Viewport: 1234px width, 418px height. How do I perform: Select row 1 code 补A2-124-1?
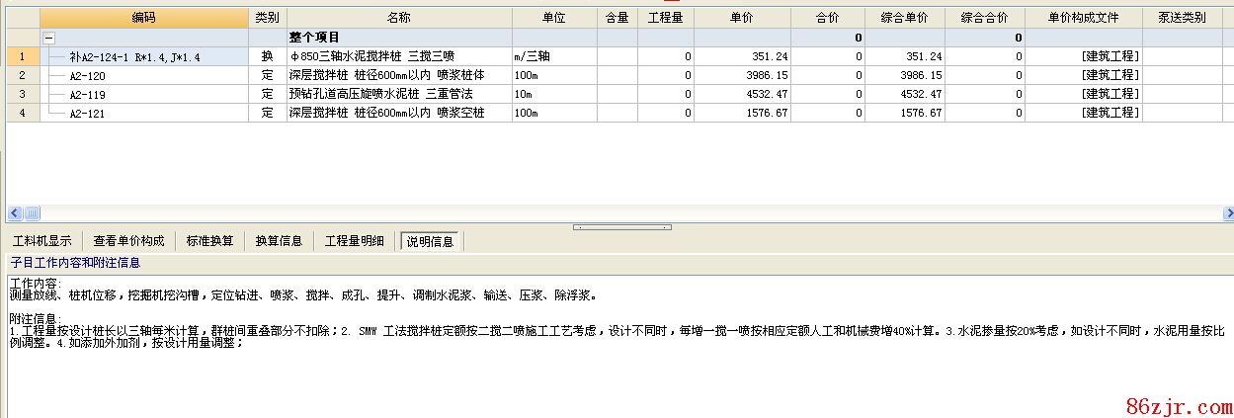(x=134, y=57)
